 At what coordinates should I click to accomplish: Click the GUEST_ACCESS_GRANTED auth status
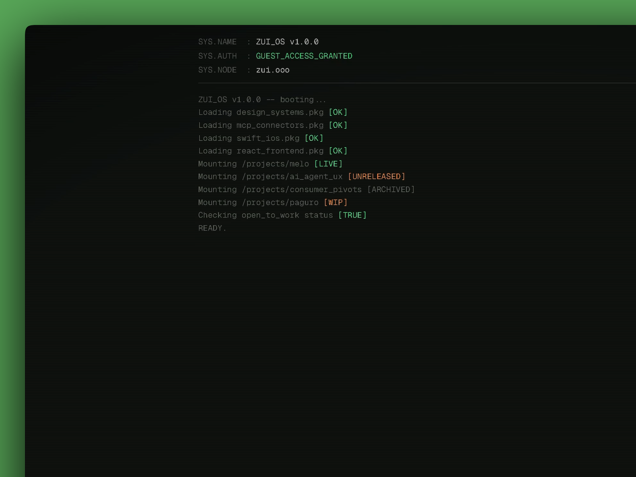coord(304,56)
